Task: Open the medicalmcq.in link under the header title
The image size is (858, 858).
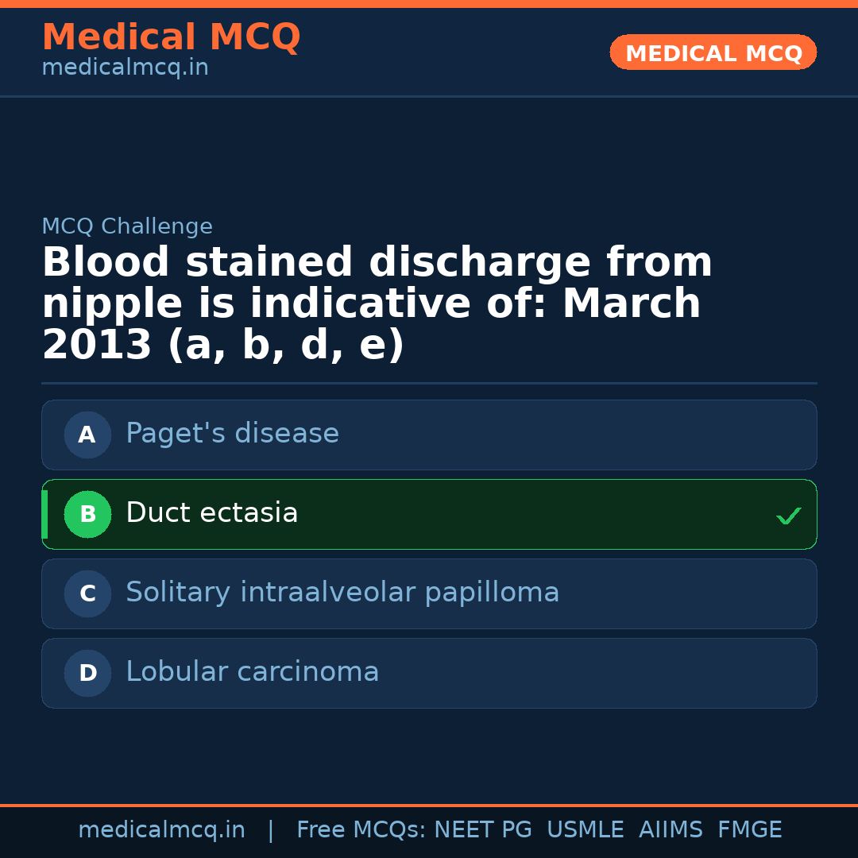Action: (x=125, y=68)
